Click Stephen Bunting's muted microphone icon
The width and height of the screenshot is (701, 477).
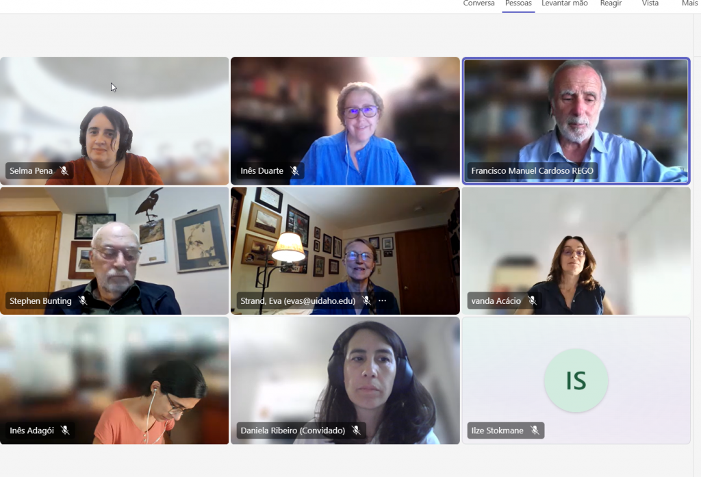pos(84,301)
